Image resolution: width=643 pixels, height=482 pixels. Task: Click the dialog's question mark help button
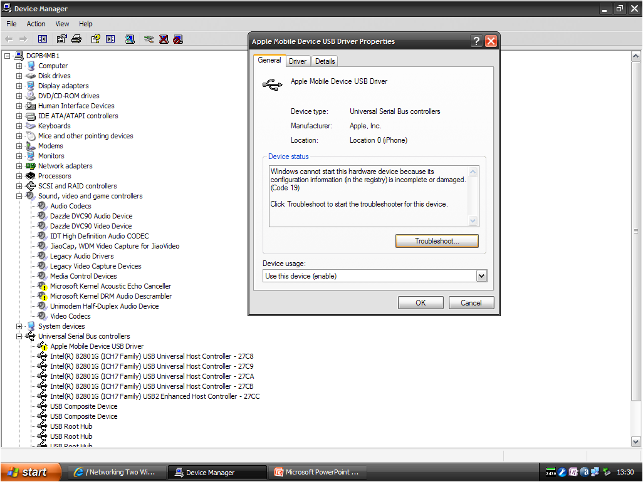476,41
